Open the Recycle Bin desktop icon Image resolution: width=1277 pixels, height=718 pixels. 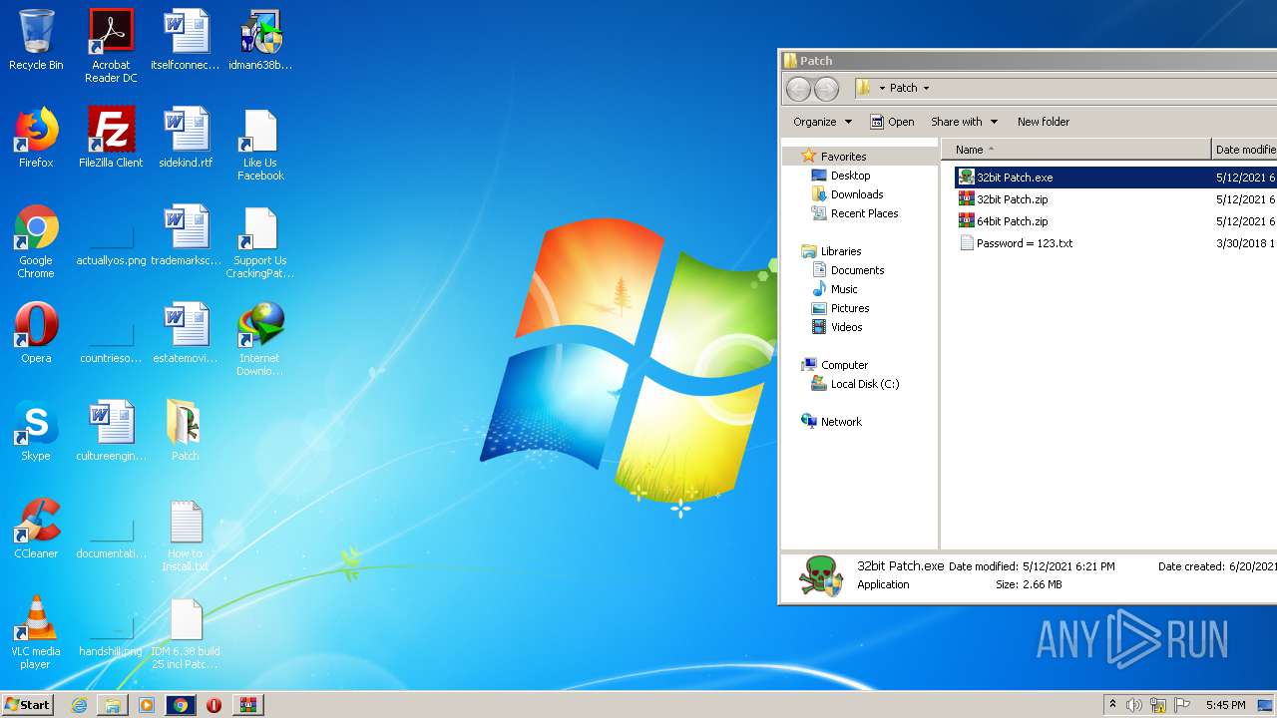(x=36, y=40)
